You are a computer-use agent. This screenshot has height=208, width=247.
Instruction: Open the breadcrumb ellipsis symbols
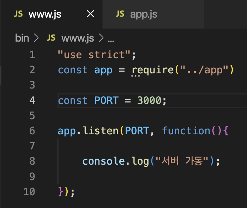111,41
